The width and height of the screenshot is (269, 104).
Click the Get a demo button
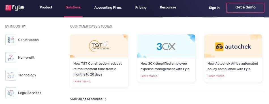245,8
